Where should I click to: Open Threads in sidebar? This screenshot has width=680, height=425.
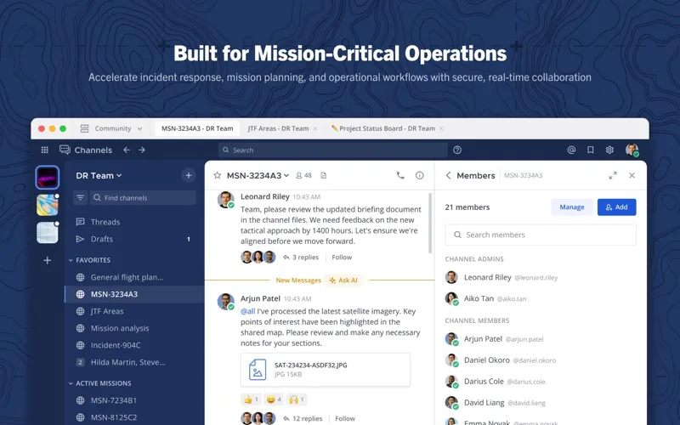[134, 222]
